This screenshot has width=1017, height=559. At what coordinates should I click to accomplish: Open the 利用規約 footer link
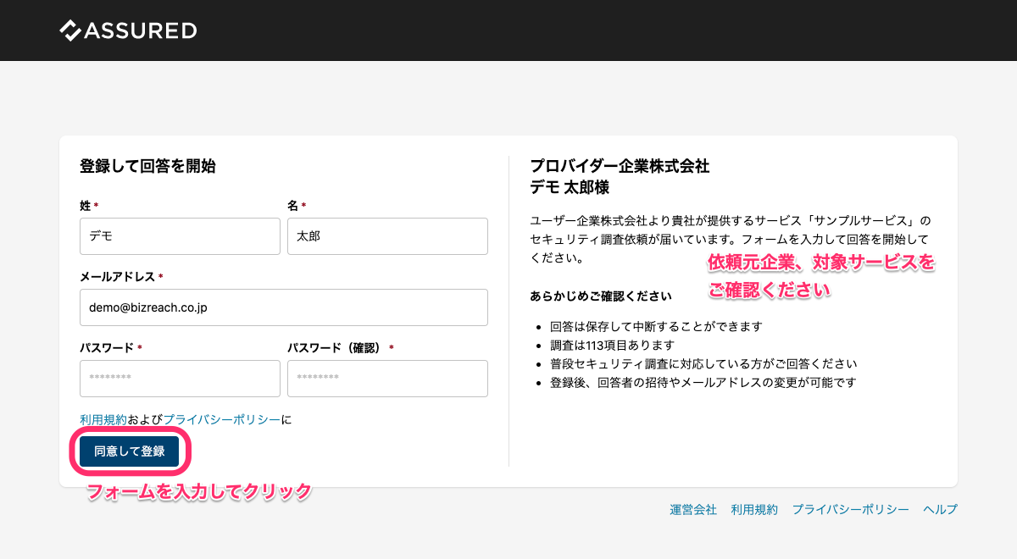pos(754,509)
